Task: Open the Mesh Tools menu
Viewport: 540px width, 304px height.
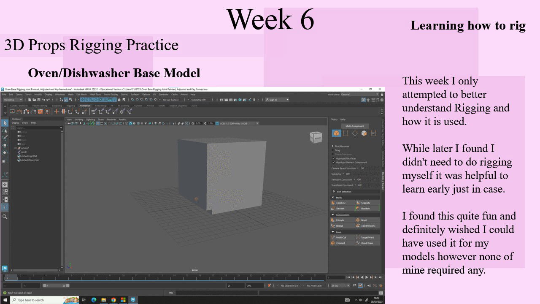Action: click(95, 95)
